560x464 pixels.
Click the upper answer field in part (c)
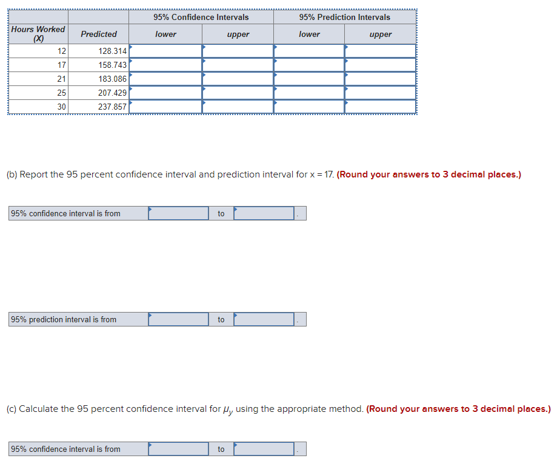[x=264, y=448]
